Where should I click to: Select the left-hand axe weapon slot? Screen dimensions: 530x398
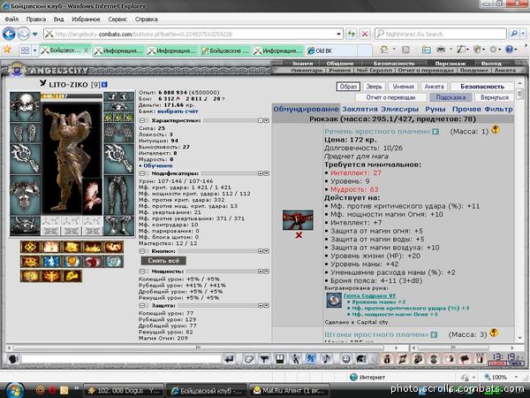[x=25, y=158]
